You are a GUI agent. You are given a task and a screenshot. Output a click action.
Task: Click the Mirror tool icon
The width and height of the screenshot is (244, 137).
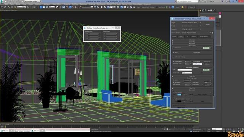pos(95,7)
